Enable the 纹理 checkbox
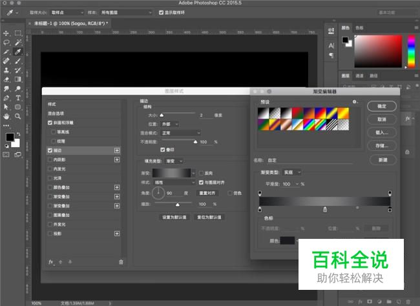Viewport: 420px width, 306px height. (54, 141)
